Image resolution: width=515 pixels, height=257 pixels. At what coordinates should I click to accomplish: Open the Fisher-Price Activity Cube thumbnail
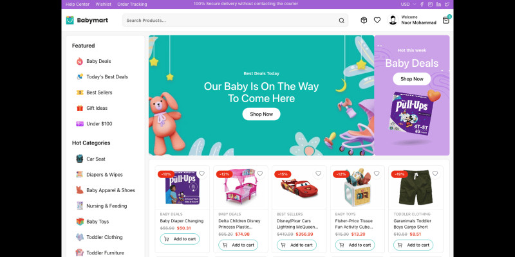coord(357,188)
